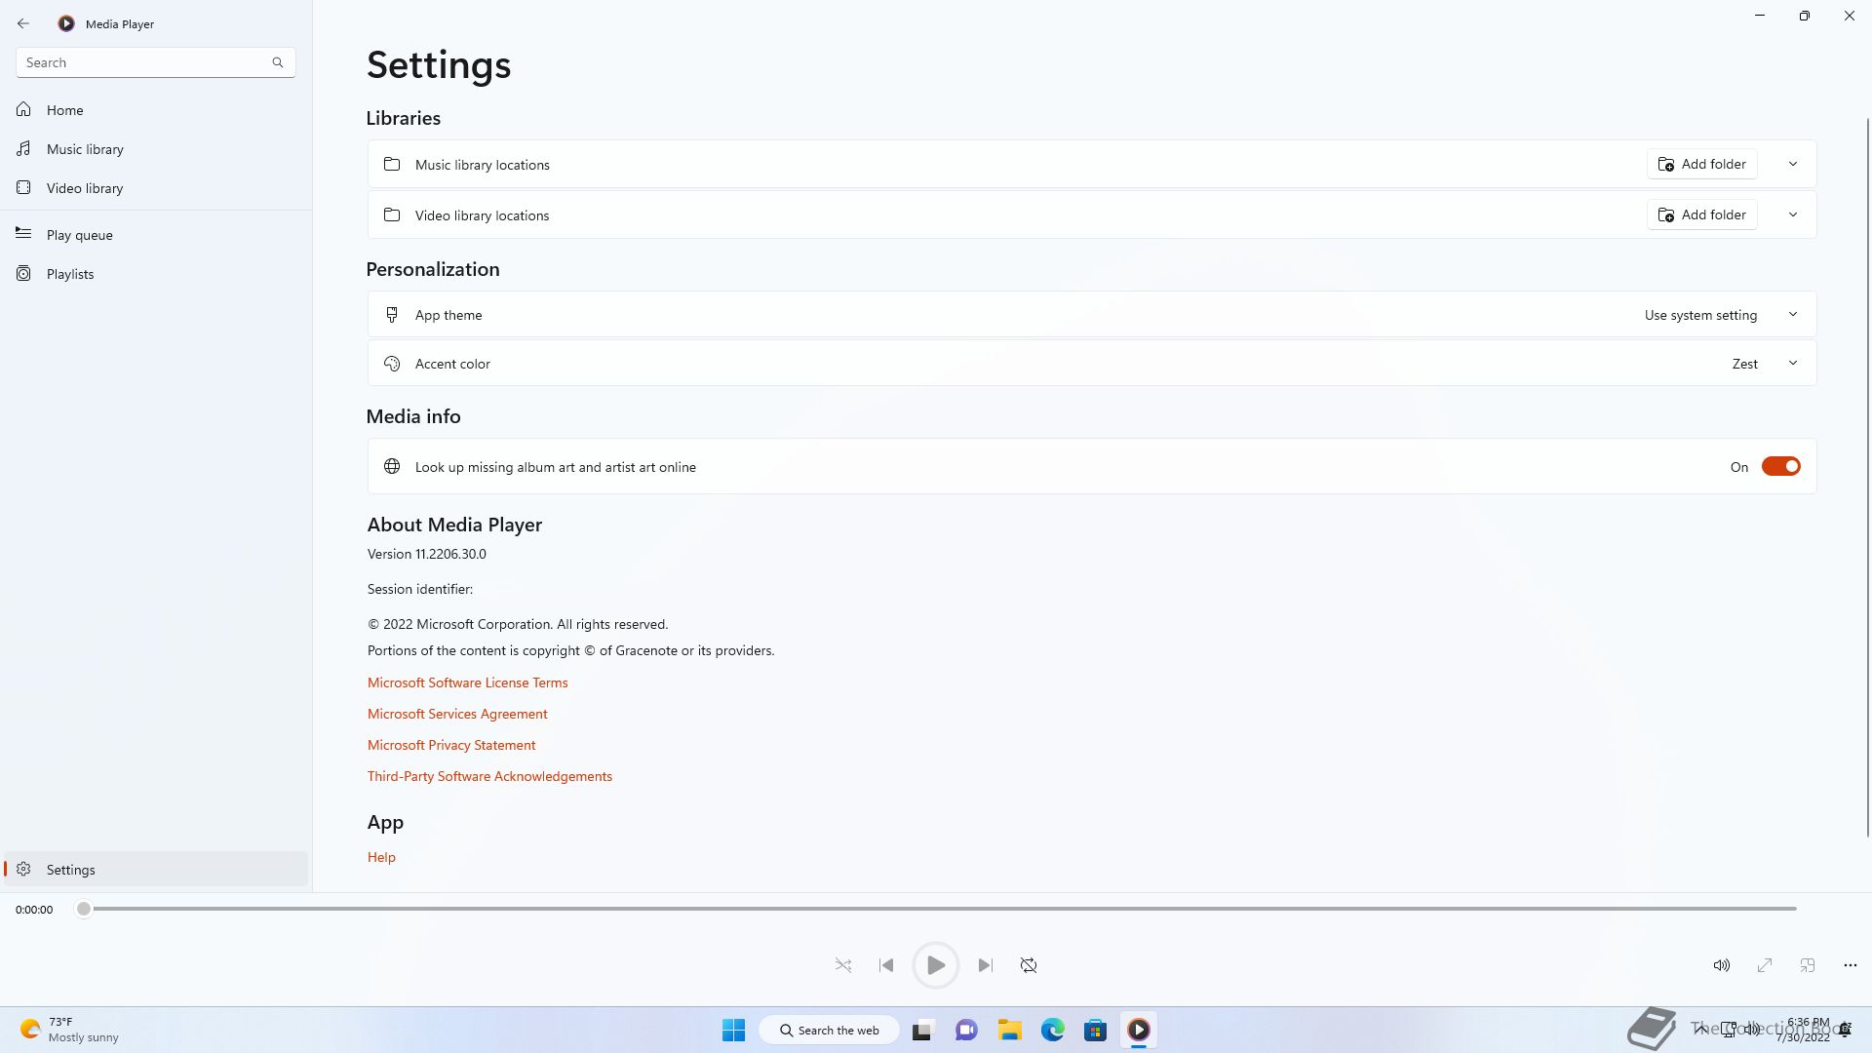Open weather widget showing 73°F
Viewport: 1872px width, 1053px height.
(x=69, y=1030)
